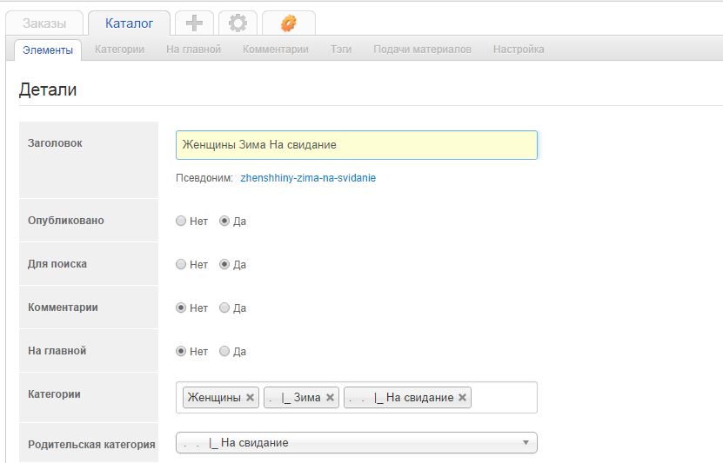The image size is (723, 463).
Task: Remove the Зима category tag
Action: [330, 397]
